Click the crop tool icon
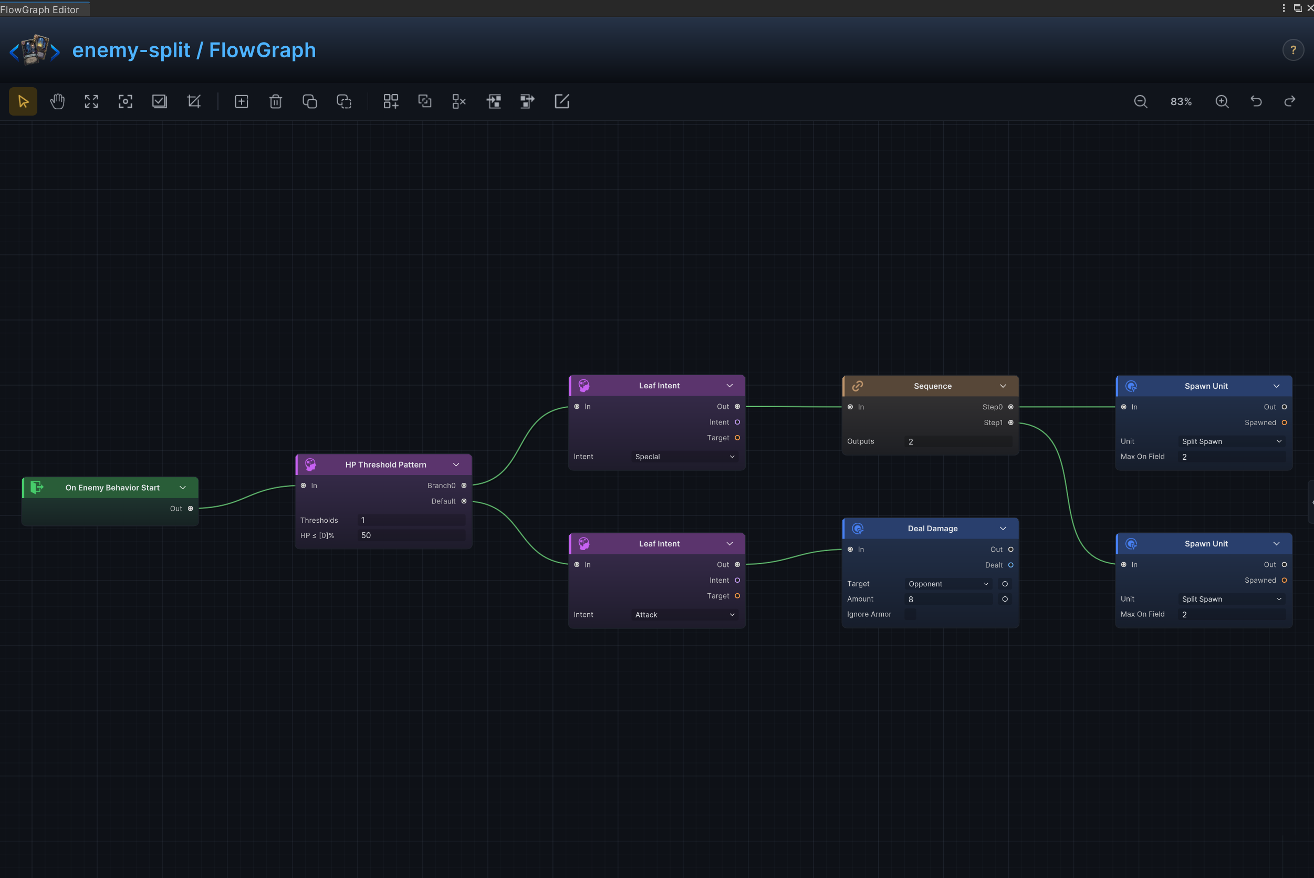This screenshot has width=1314, height=878. pyautogui.click(x=194, y=101)
